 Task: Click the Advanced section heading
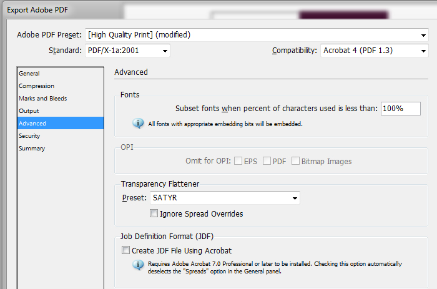131,72
